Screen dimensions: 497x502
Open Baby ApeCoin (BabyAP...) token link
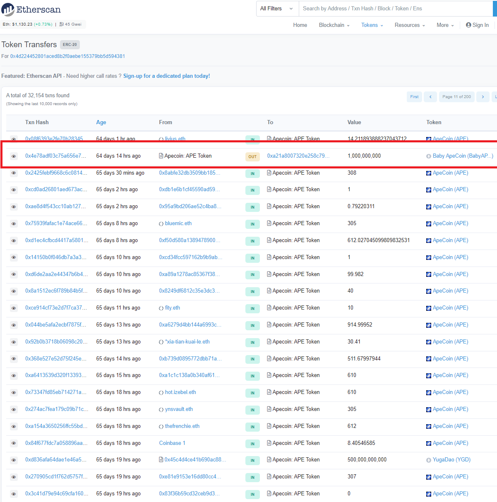point(463,156)
